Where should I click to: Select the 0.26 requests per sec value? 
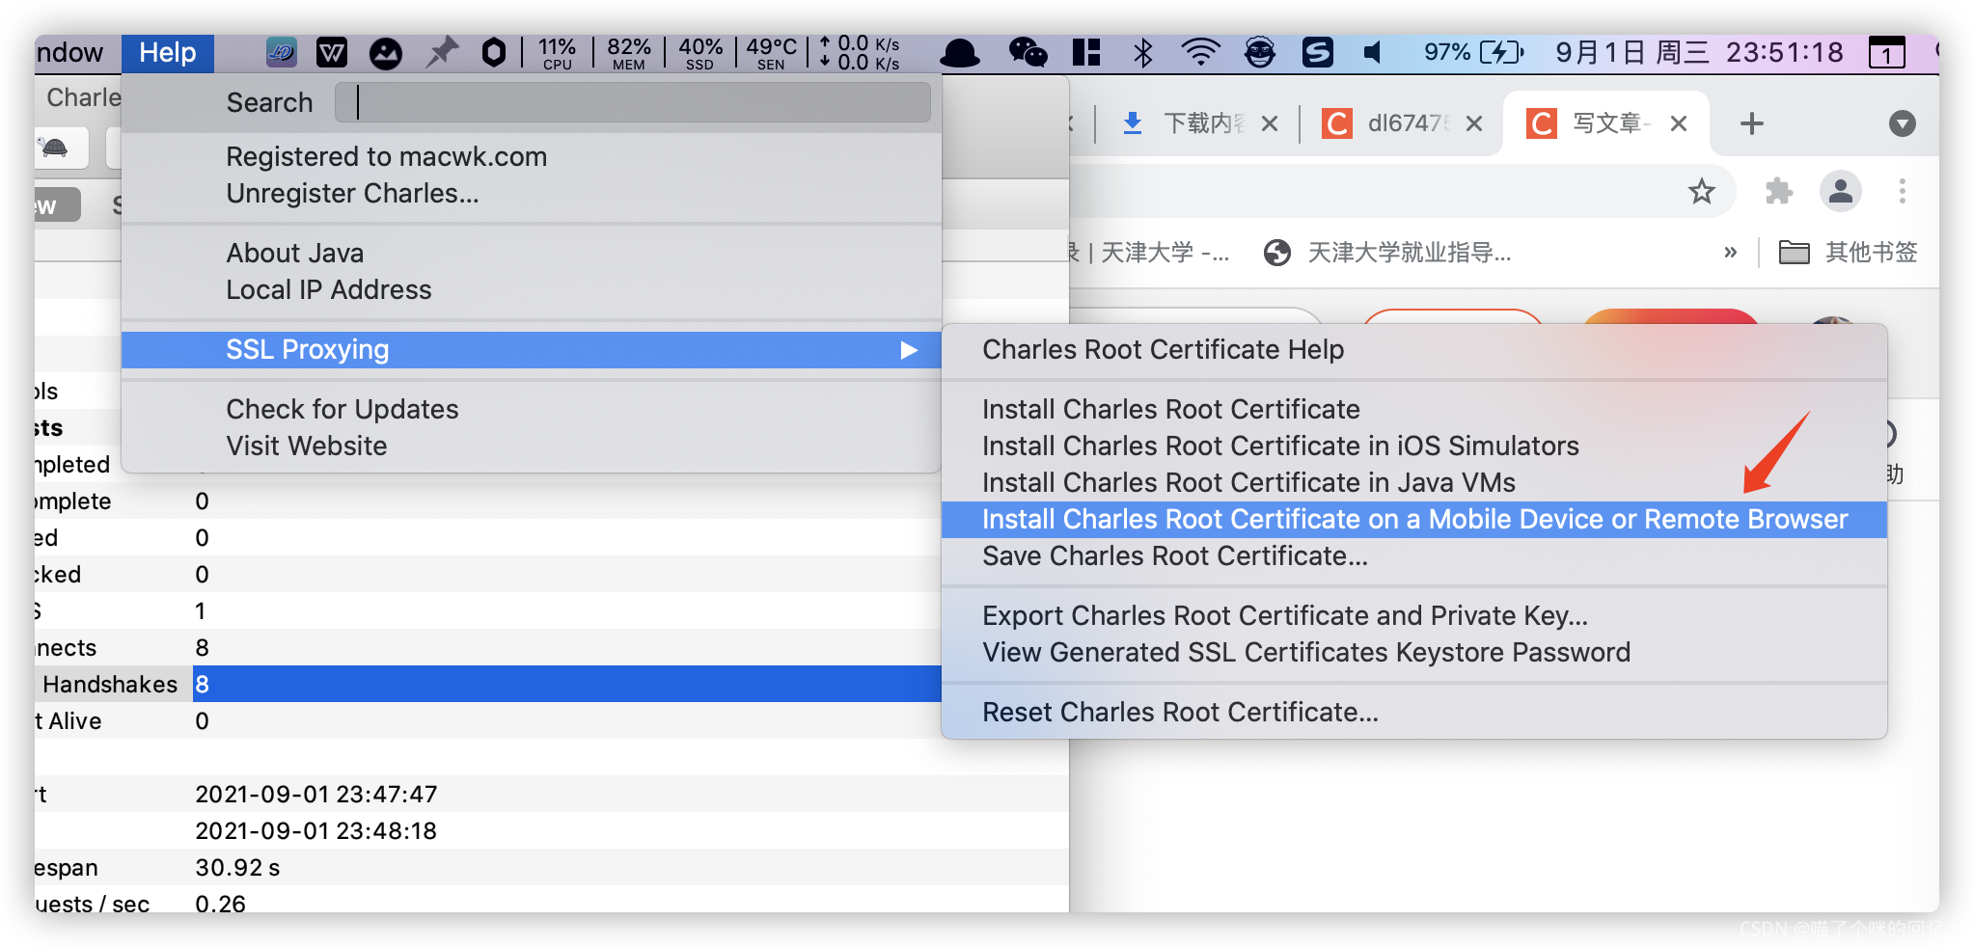tap(220, 904)
